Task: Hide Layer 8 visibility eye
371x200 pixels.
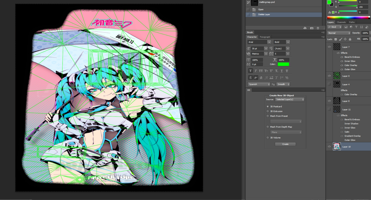Action: pos(329,101)
